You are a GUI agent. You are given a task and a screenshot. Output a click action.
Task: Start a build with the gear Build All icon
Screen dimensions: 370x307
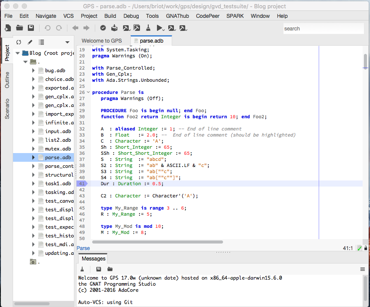(x=103, y=27)
